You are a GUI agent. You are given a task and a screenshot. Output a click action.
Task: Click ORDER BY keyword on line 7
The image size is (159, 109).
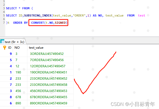point(20,23)
